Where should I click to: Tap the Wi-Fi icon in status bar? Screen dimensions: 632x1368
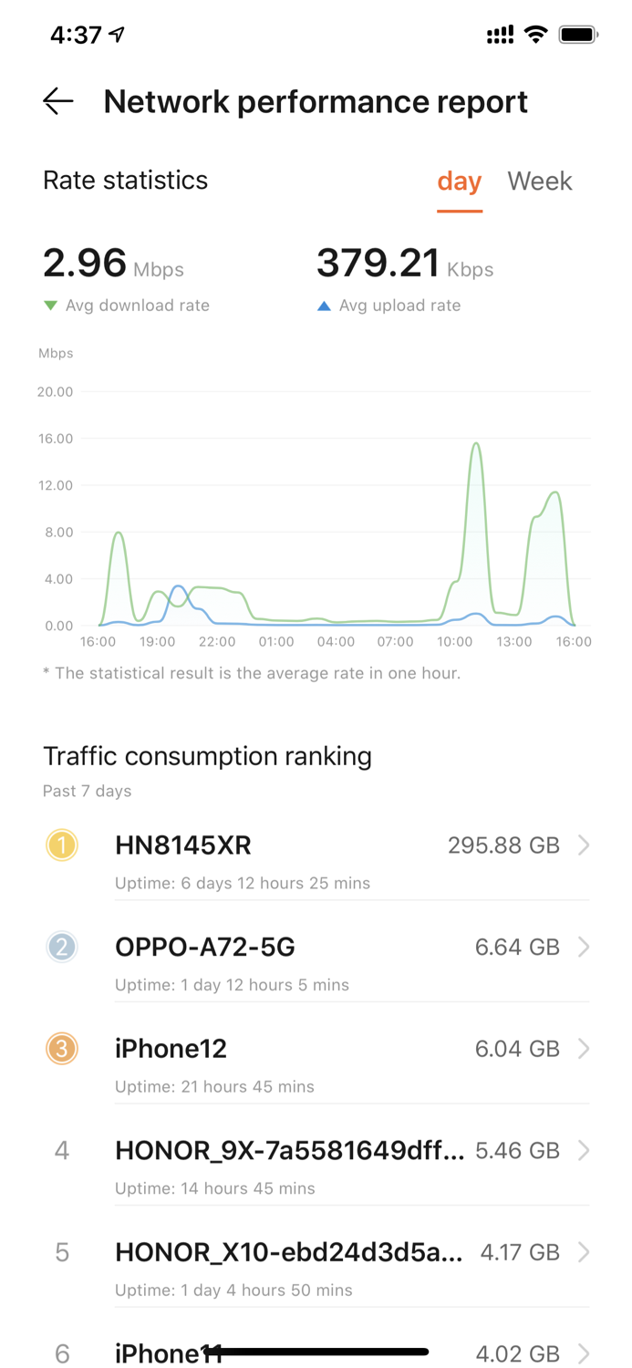click(534, 34)
